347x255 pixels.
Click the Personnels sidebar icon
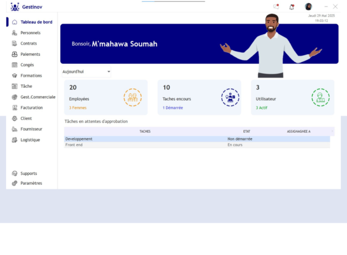15,32
